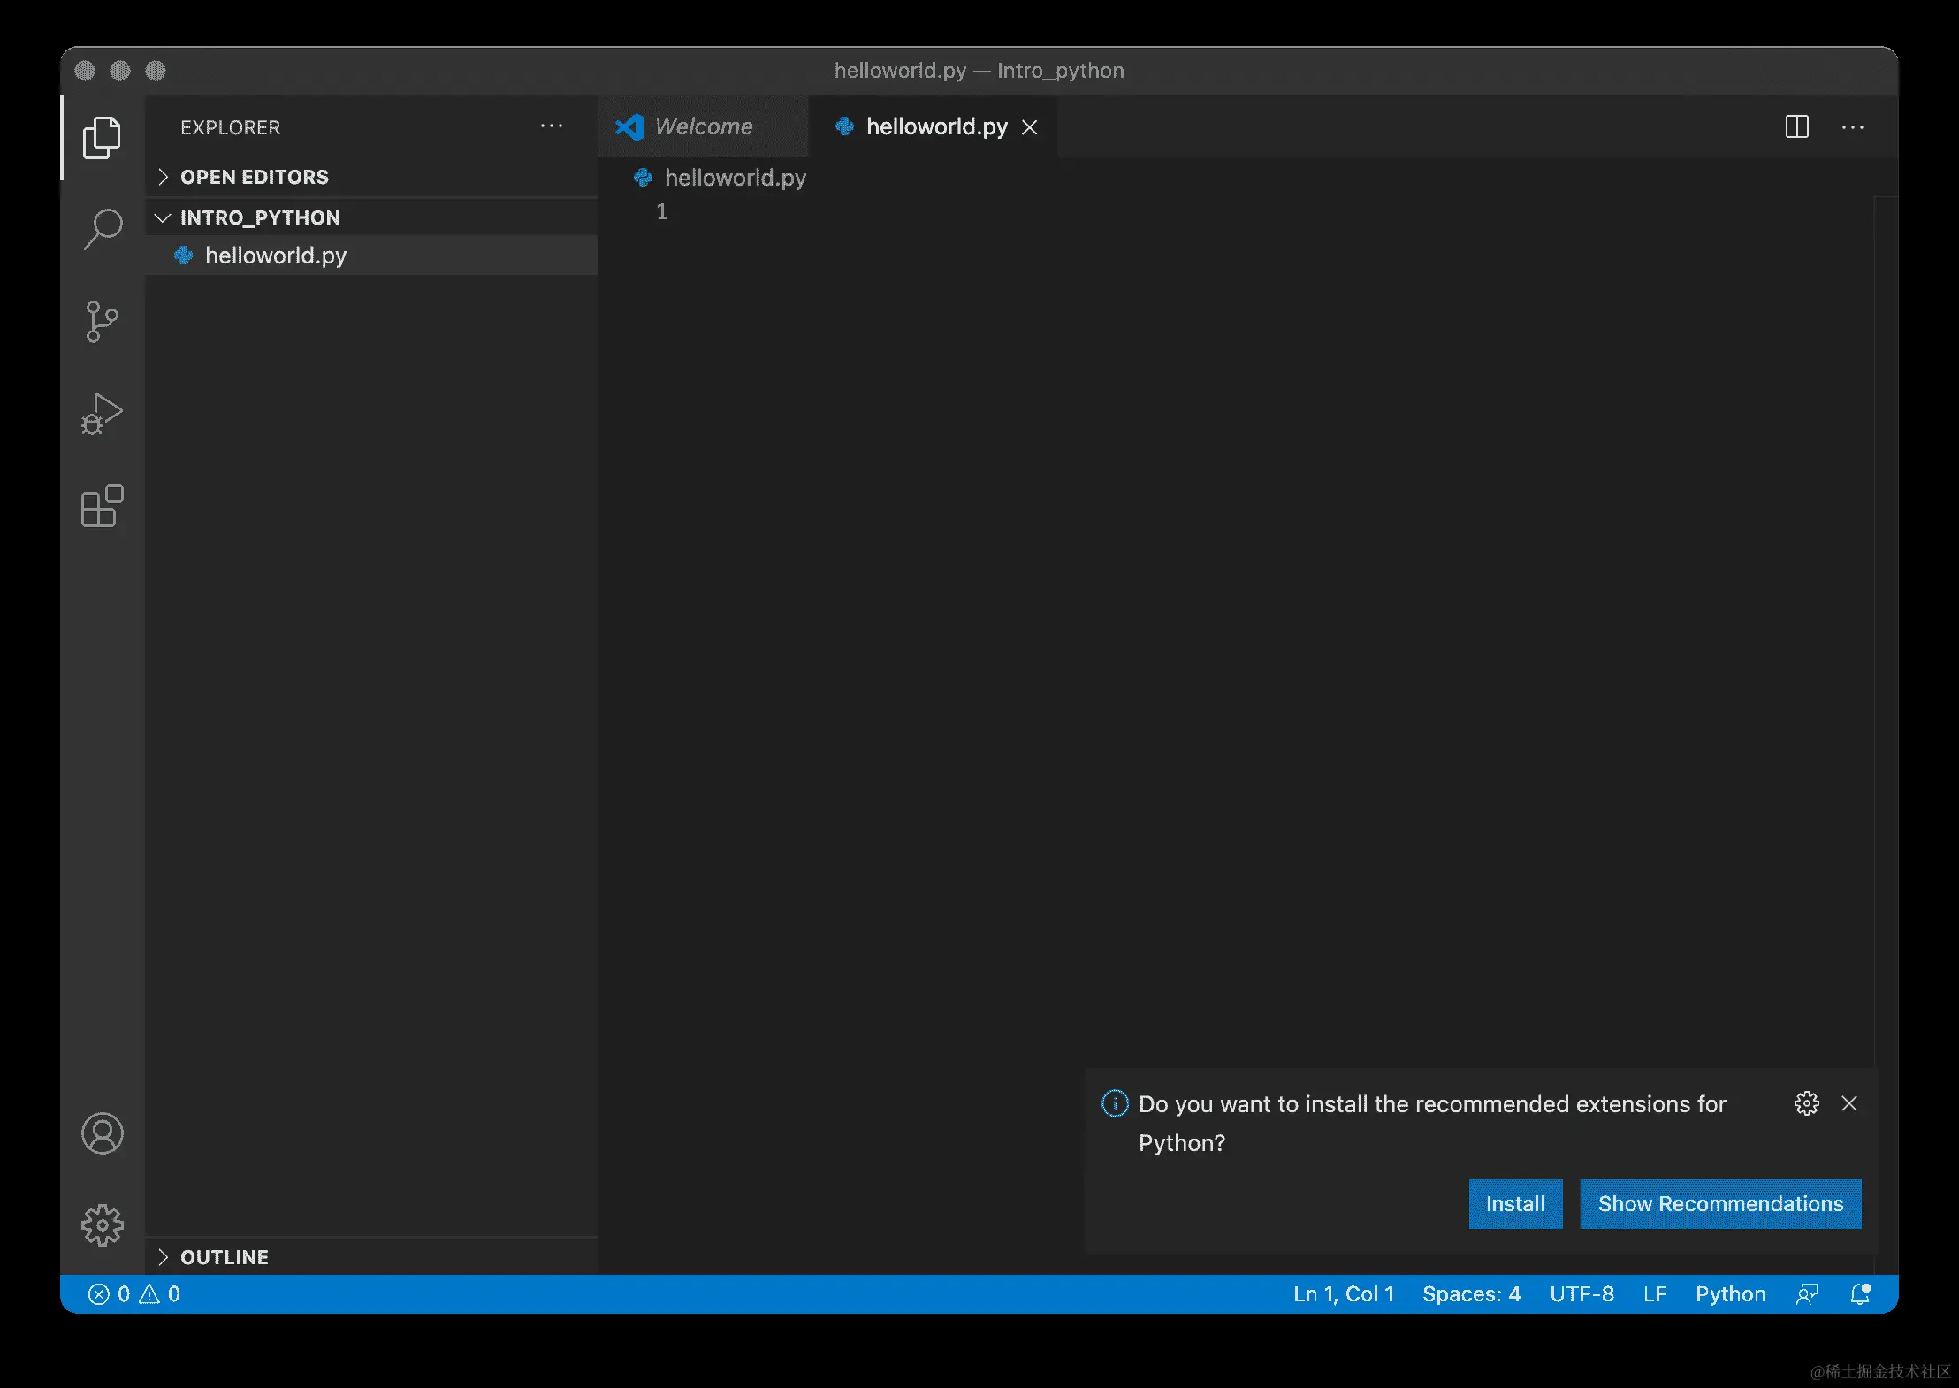
Task: Select helloworld.py in the explorer tree
Action: pyautogui.click(x=275, y=255)
